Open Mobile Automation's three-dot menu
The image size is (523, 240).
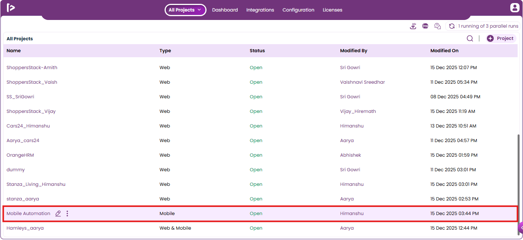point(67,214)
